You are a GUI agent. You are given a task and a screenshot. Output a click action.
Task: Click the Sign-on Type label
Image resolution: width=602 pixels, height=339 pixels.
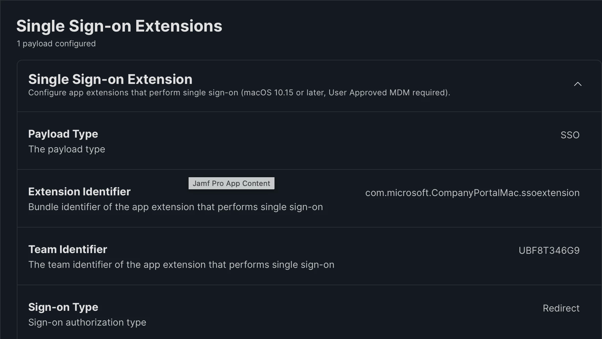(63, 307)
